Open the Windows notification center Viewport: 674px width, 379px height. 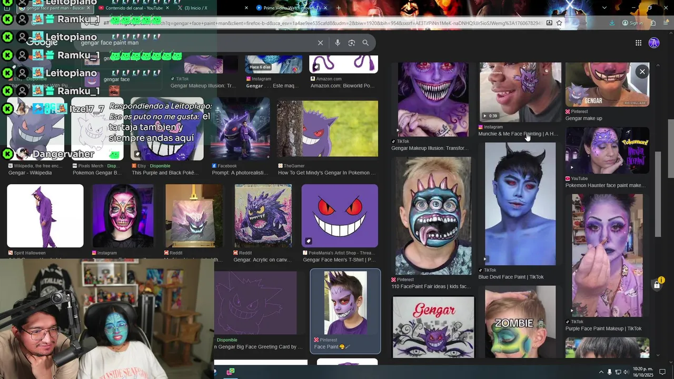pyautogui.click(x=662, y=372)
